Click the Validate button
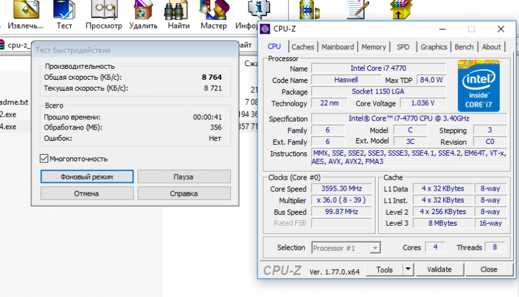The height and width of the screenshot is (297, 519). (439, 269)
